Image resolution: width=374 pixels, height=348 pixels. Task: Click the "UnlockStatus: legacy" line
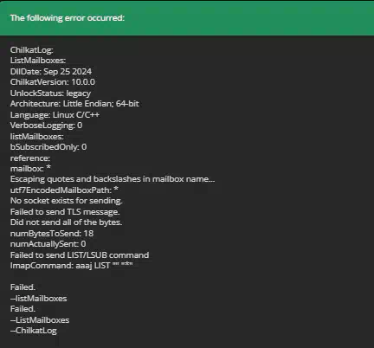50,93
